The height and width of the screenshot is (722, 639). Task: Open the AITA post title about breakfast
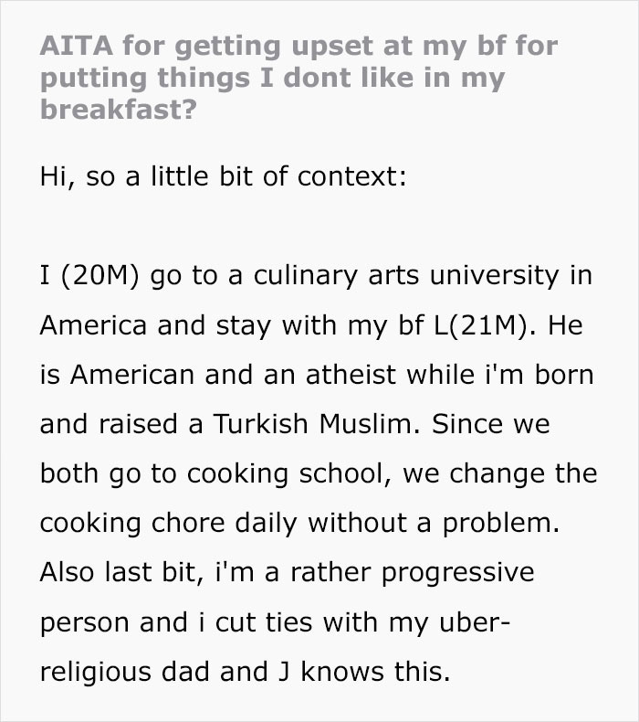point(299,78)
